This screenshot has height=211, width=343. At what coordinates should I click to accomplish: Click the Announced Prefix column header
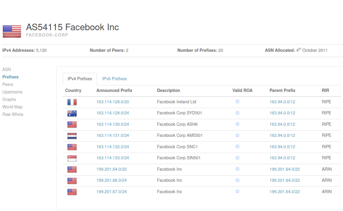(x=114, y=90)
